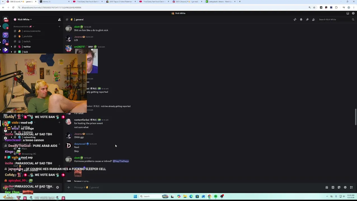The height and width of the screenshot is (201, 357).
Task: Open Discord help icon in title bar
Action: point(353,13)
